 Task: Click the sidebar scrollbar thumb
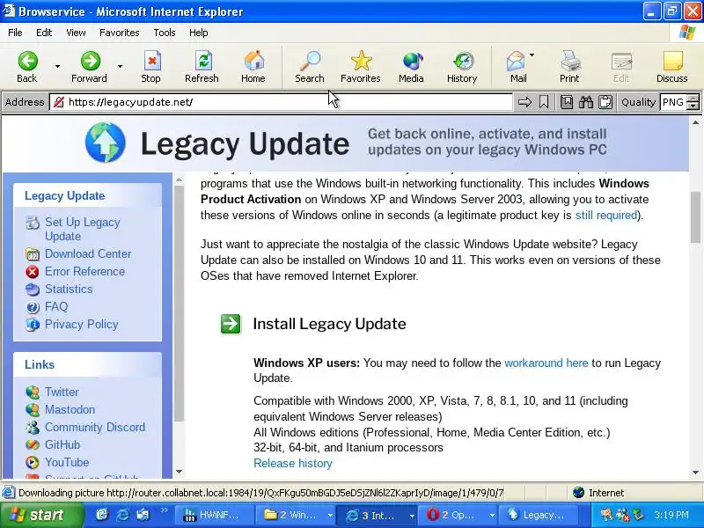tap(179, 304)
